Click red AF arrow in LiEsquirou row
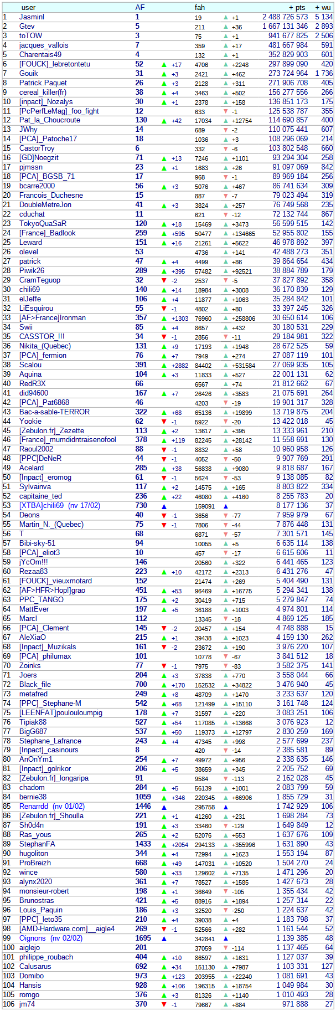The width and height of the screenshot is (336, 1011). tap(164, 309)
